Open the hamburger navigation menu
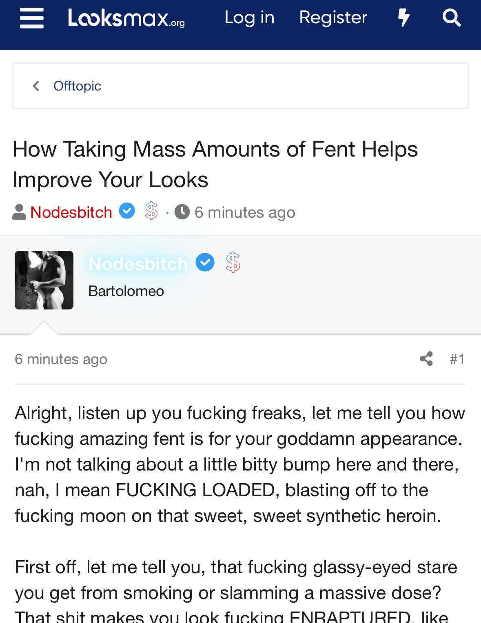 click(x=31, y=18)
